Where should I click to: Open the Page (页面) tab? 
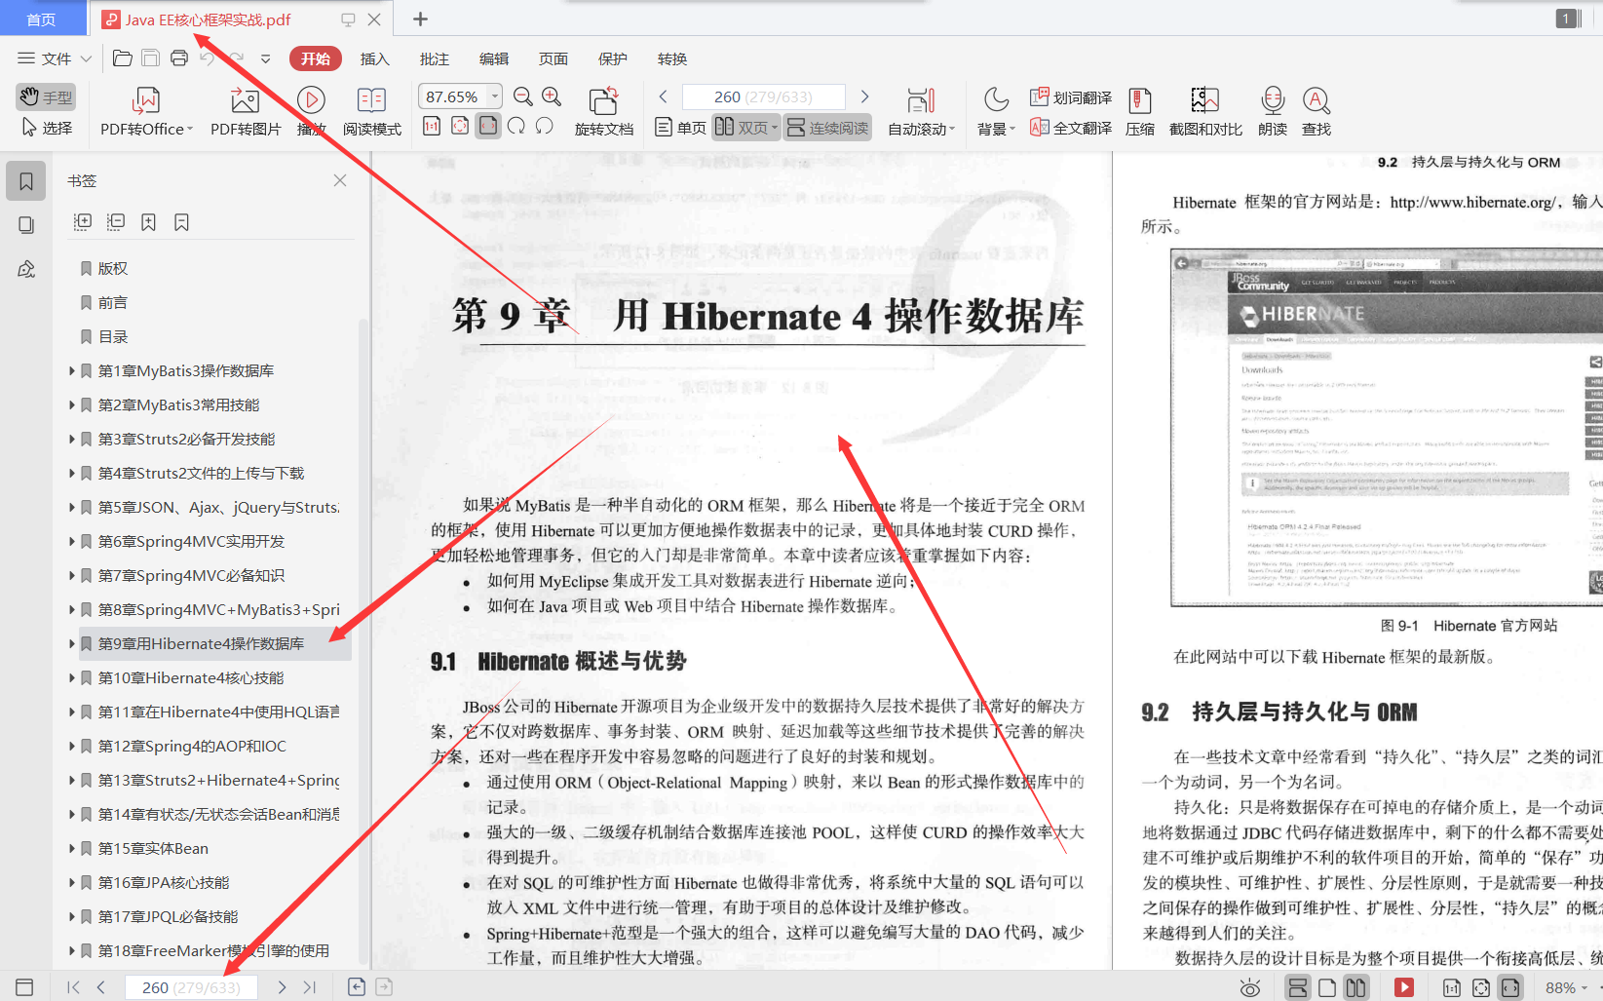553,58
